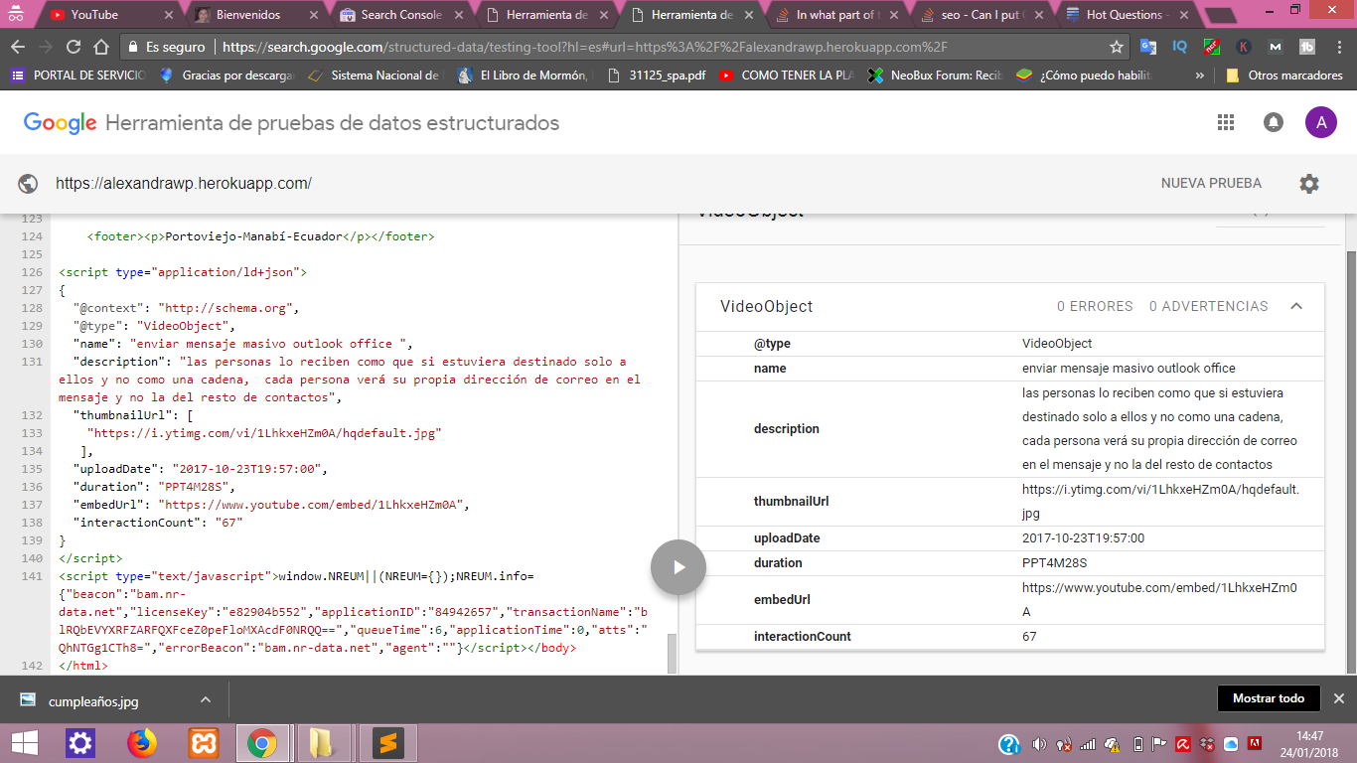The image size is (1357, 763).
Task: Open Firefox from the taskbar
Action: click(x=142, y=743)
